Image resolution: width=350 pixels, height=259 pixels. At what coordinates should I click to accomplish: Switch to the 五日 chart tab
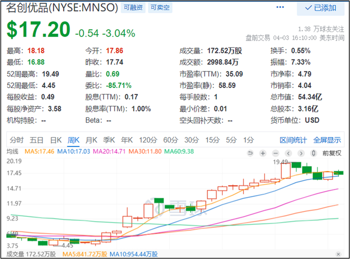[x=36, y=140]
